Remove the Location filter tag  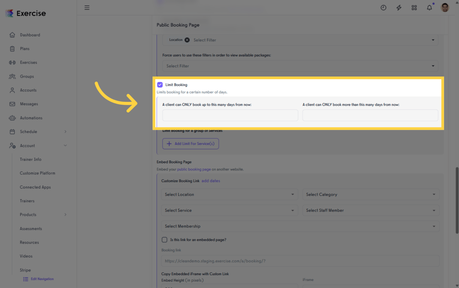187,40
